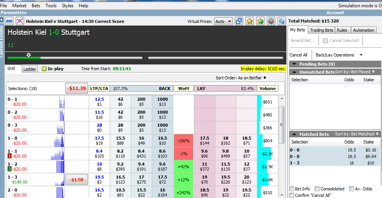Toggle the Bet Info checkbox
The width and height of the screenshot is (382, 198).
pyautogui.click(x=292, y=189)
